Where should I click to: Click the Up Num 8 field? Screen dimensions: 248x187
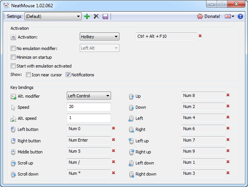pos(203,96)
